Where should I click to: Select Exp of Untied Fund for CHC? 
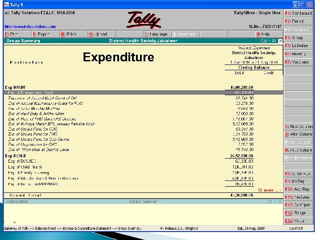[143, 129]
